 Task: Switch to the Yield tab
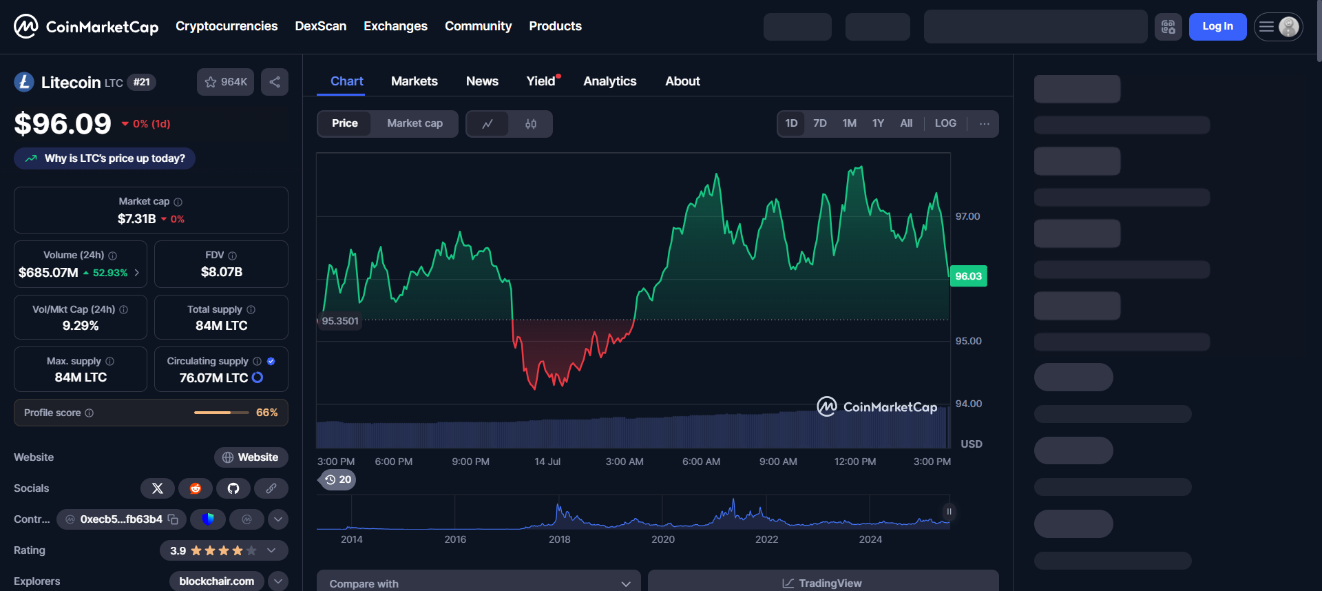542,81
